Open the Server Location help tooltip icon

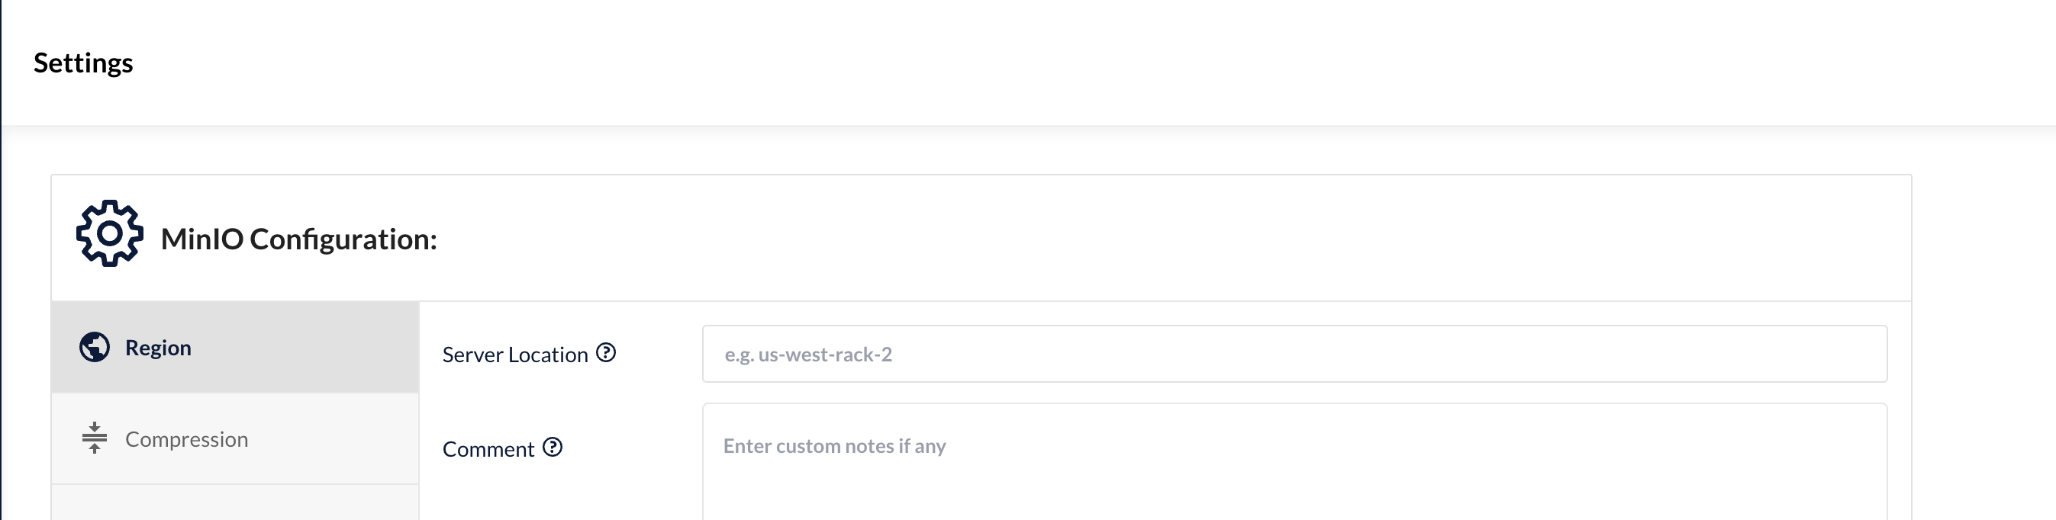606,352
